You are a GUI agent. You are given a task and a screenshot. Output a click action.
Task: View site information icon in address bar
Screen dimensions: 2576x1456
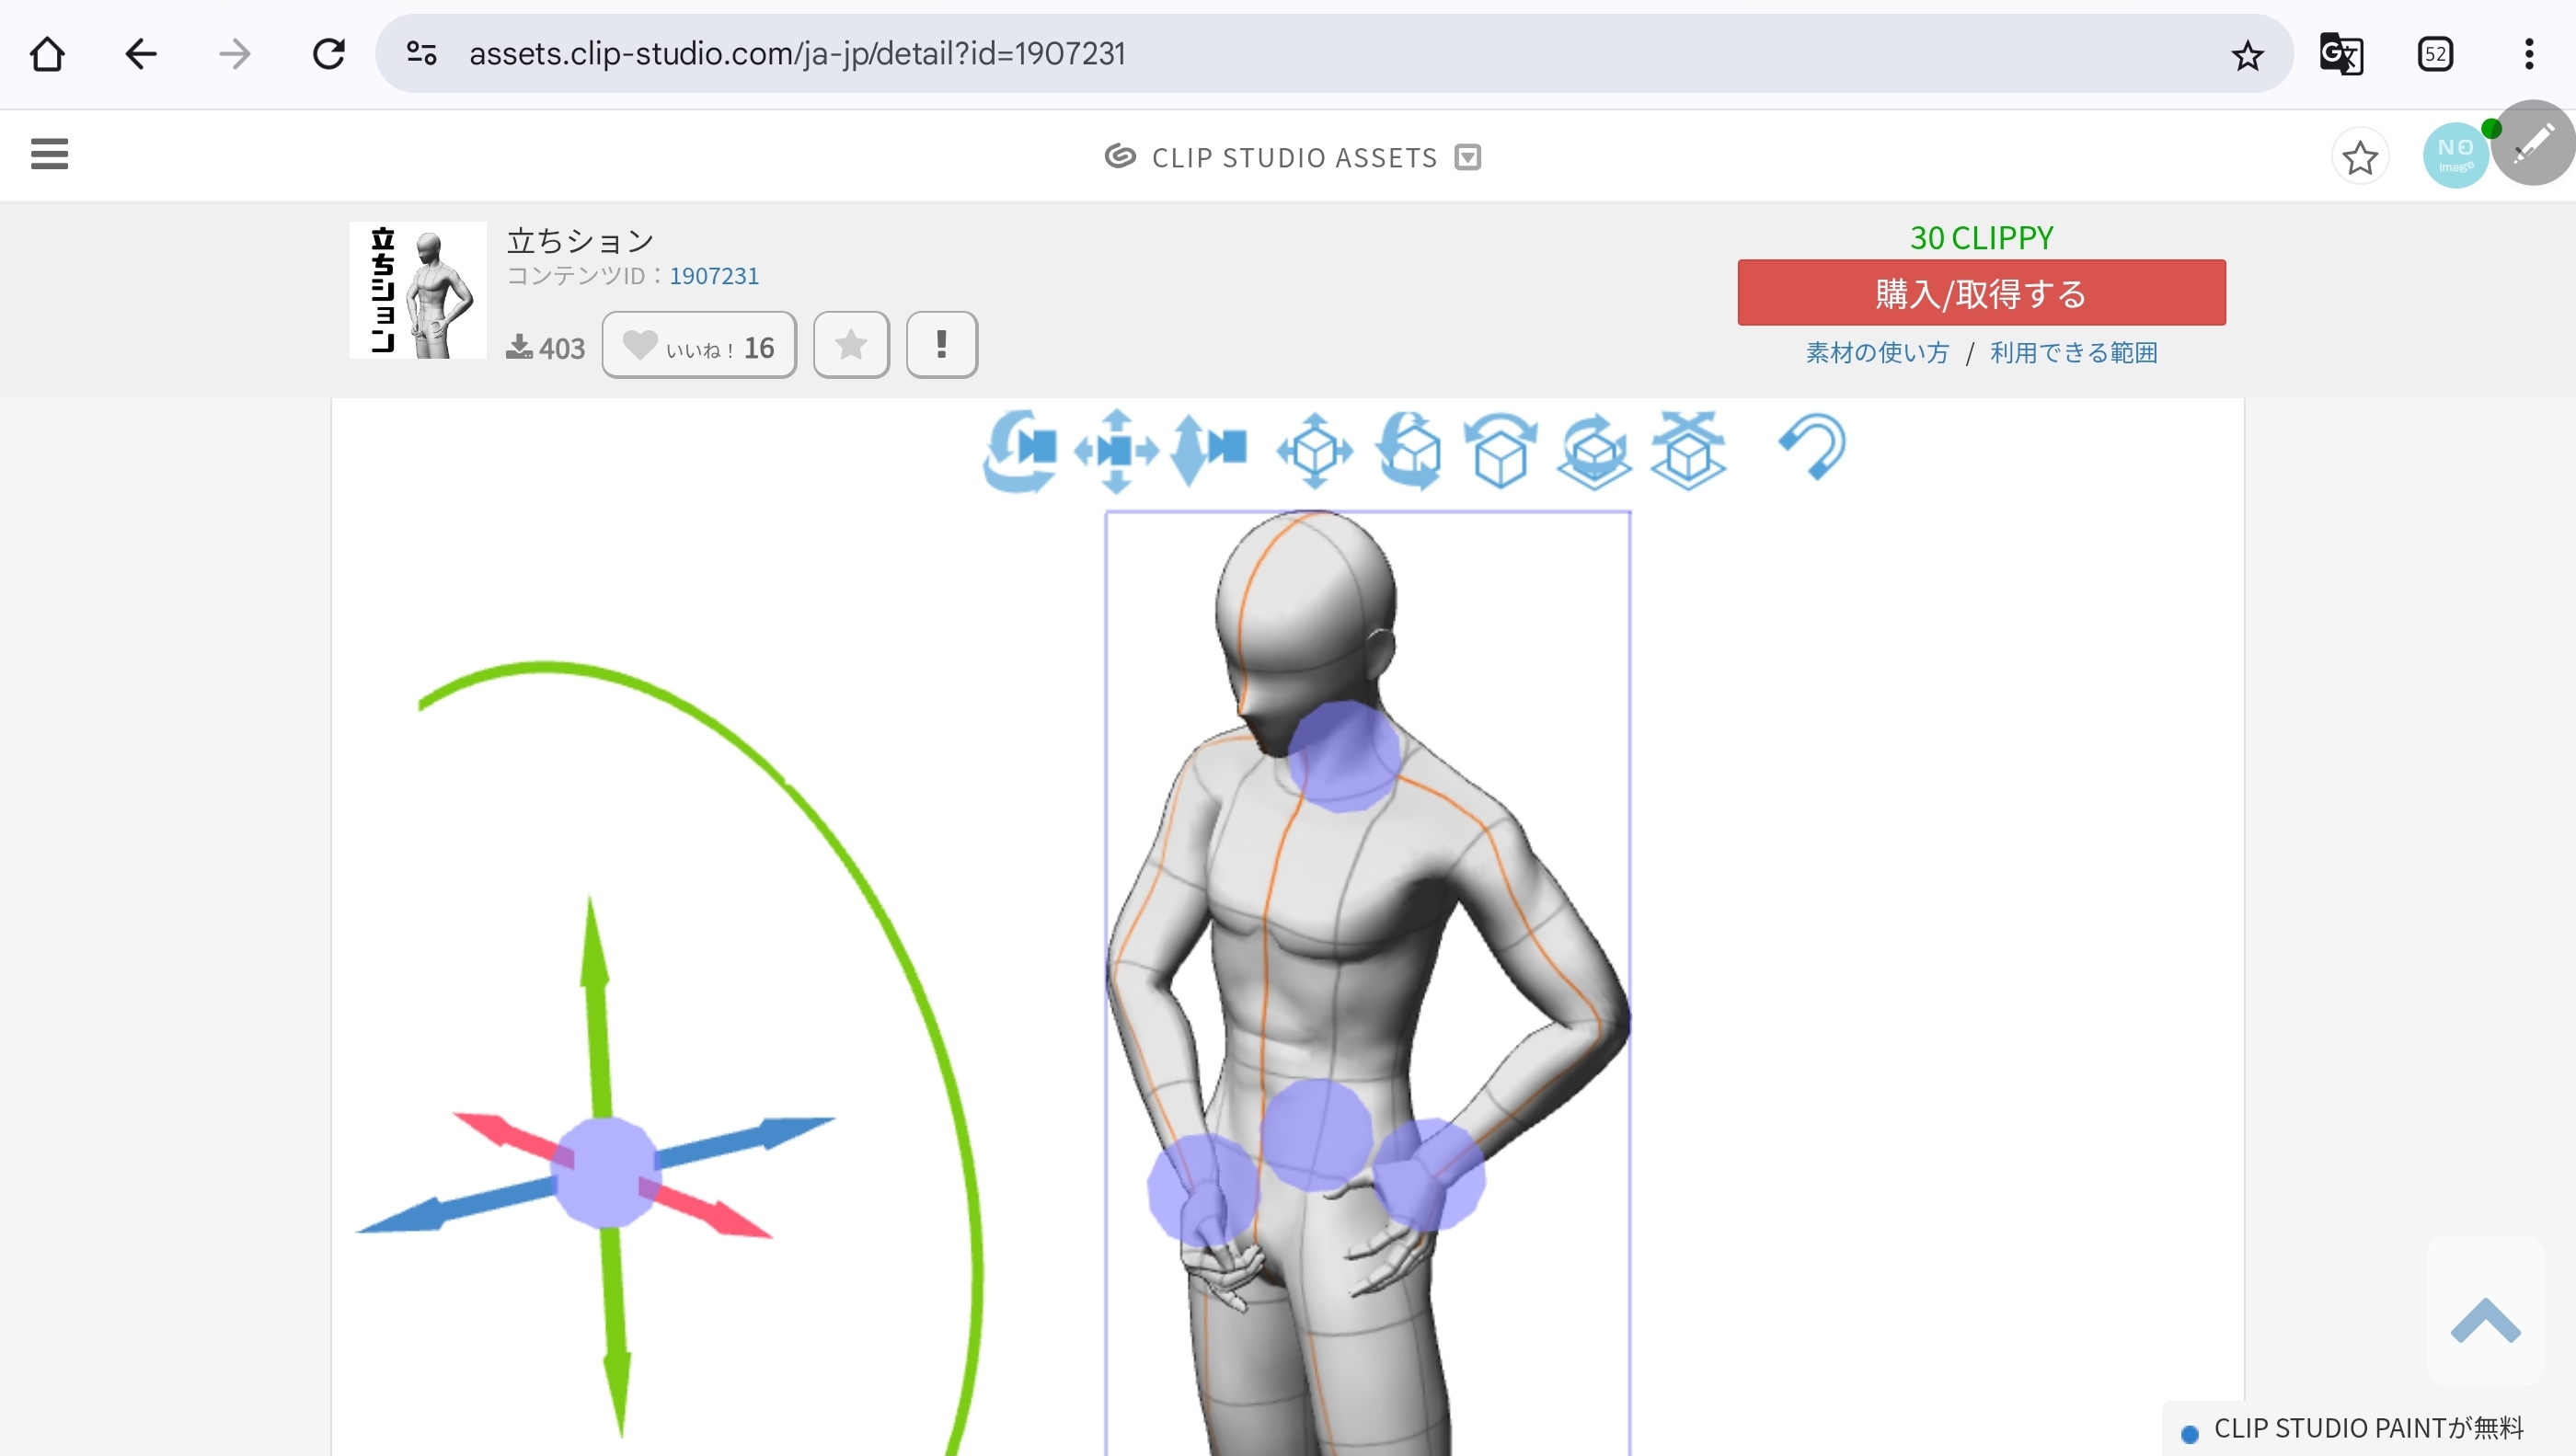tap(422, 54)
